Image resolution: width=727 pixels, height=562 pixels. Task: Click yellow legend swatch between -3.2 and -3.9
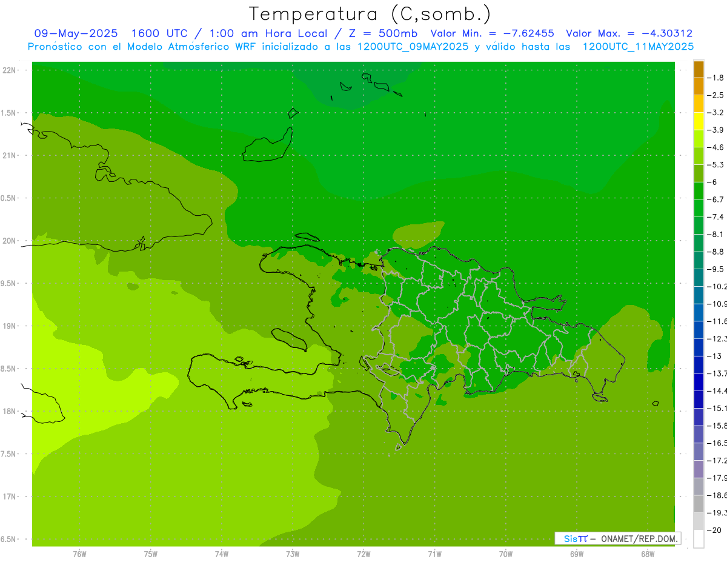(x=699, y=121)
